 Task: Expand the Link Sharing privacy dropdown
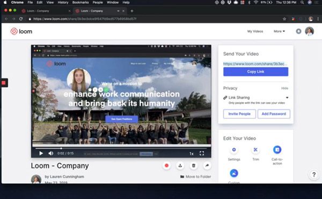click(x=287, y=97)
